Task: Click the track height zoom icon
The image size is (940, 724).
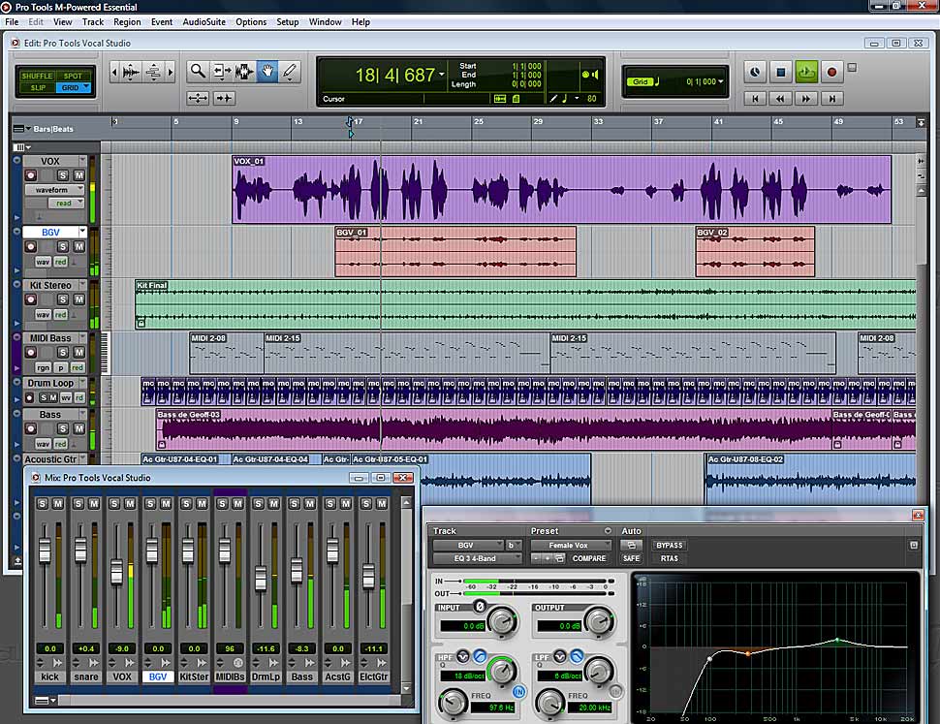Action: pyautogui.click(x=153, y=72)
